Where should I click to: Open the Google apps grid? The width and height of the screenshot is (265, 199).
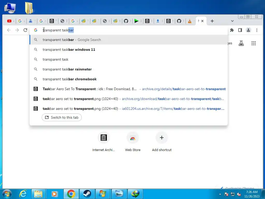point(254,43)
